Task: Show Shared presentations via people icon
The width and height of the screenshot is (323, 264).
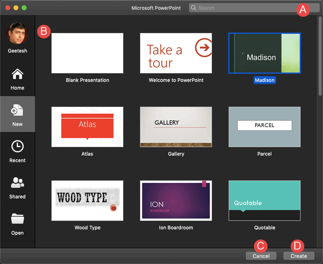Action: pos(18,183)
